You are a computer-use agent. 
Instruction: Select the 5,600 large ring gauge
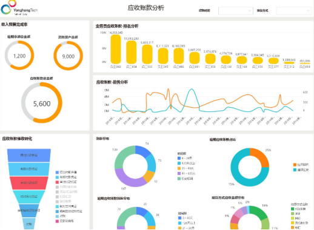tap(42, 103)
